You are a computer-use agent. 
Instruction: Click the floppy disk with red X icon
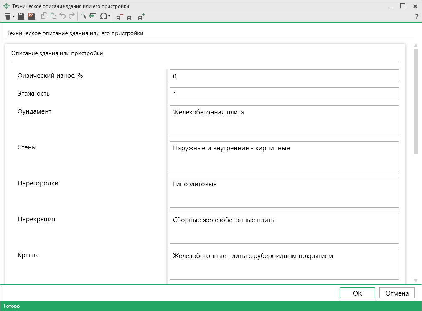(x=31, y=16)
